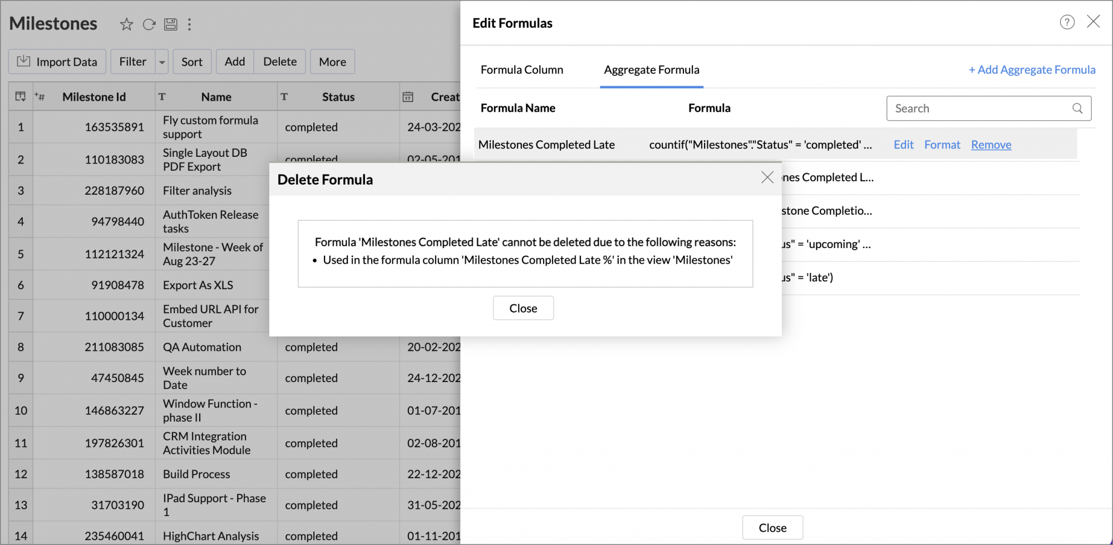Click Format link for Milestones Completed Late
The height and width of the screenshot is (545, 1113).
(942, 145)
